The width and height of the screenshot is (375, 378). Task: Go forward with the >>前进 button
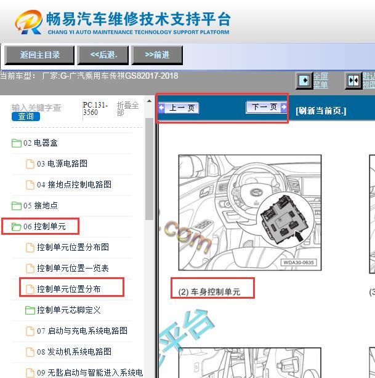[x=157, y=55]
